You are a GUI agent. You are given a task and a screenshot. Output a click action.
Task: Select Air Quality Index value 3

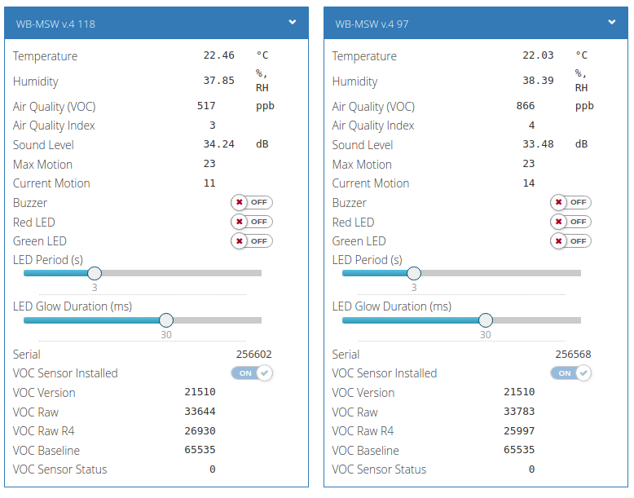[x=212, y=126]
